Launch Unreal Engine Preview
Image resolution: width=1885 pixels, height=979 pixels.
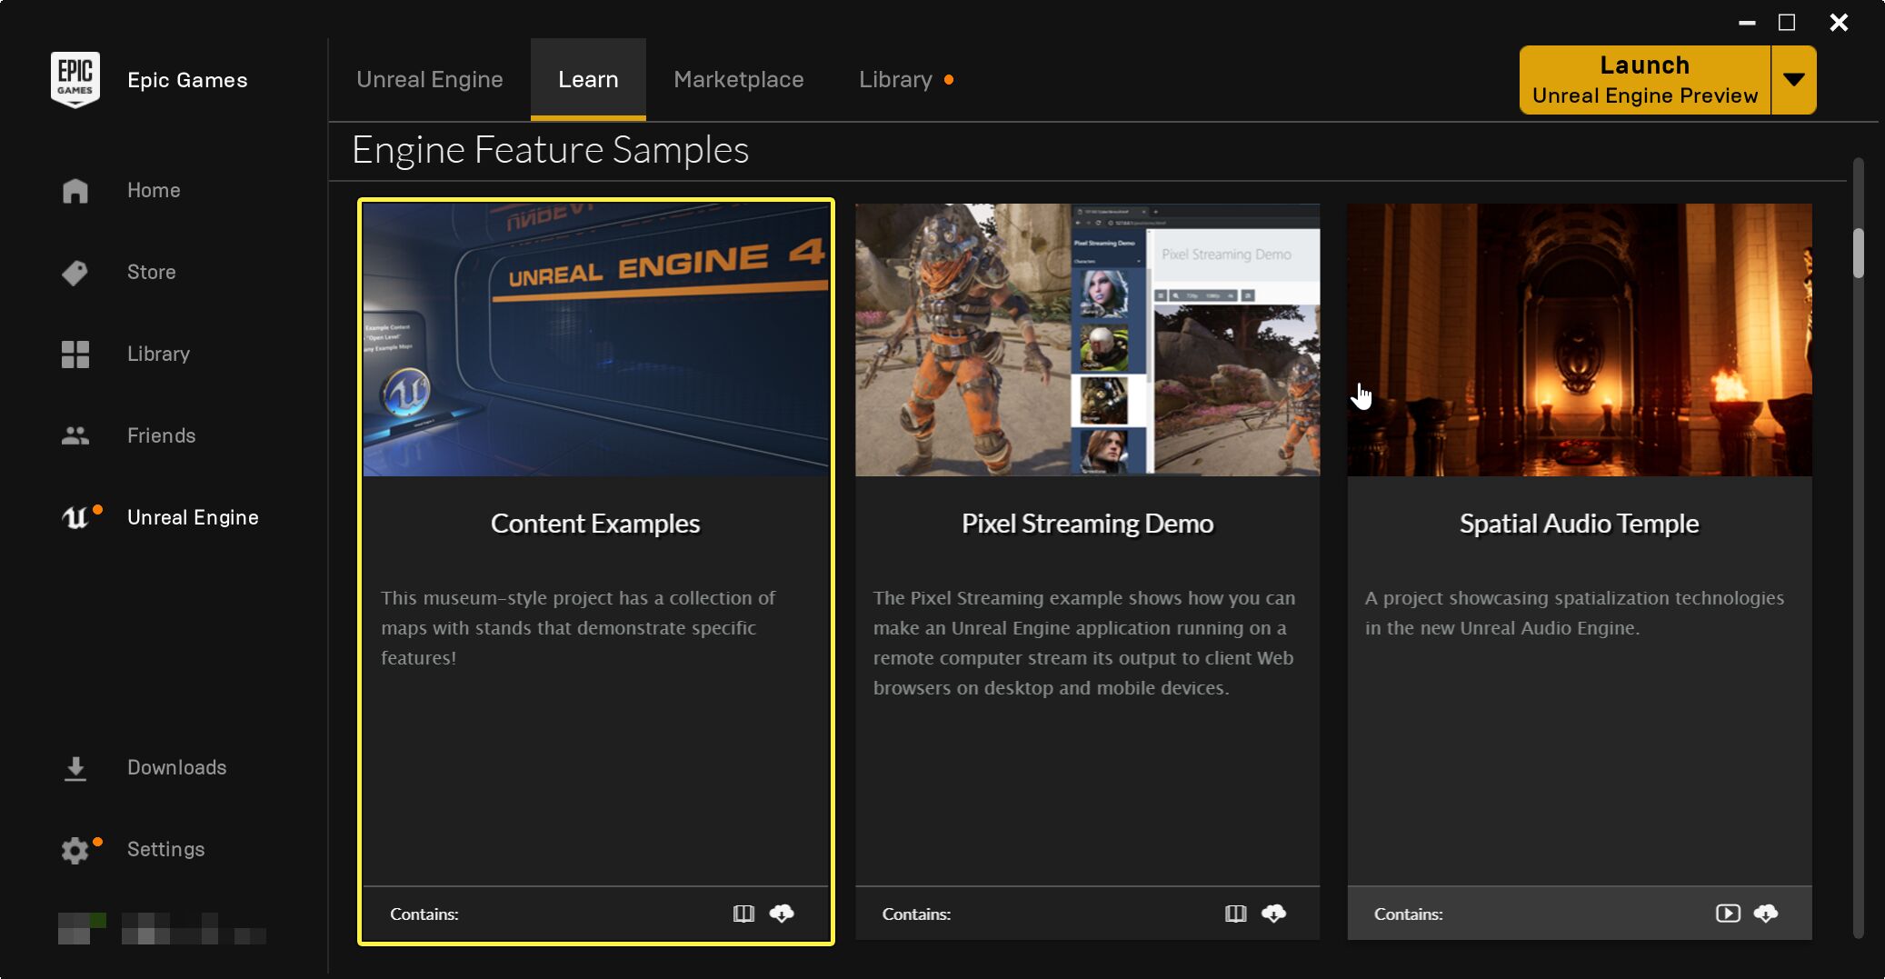[1644, 80]
